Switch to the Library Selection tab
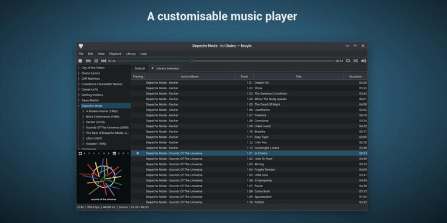 165,69
